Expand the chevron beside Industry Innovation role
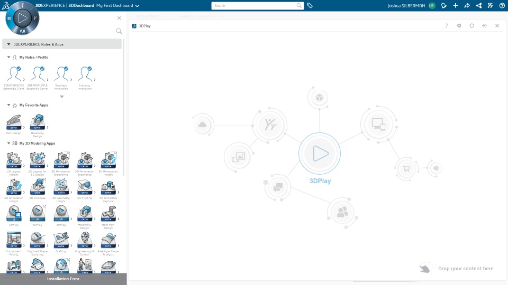 95,80
